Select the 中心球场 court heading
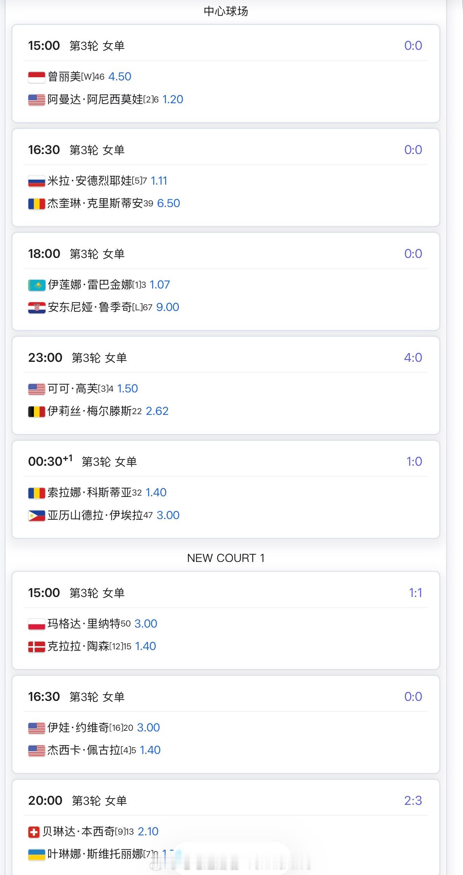This screenshot has width=463, height=875. [226, 11]
